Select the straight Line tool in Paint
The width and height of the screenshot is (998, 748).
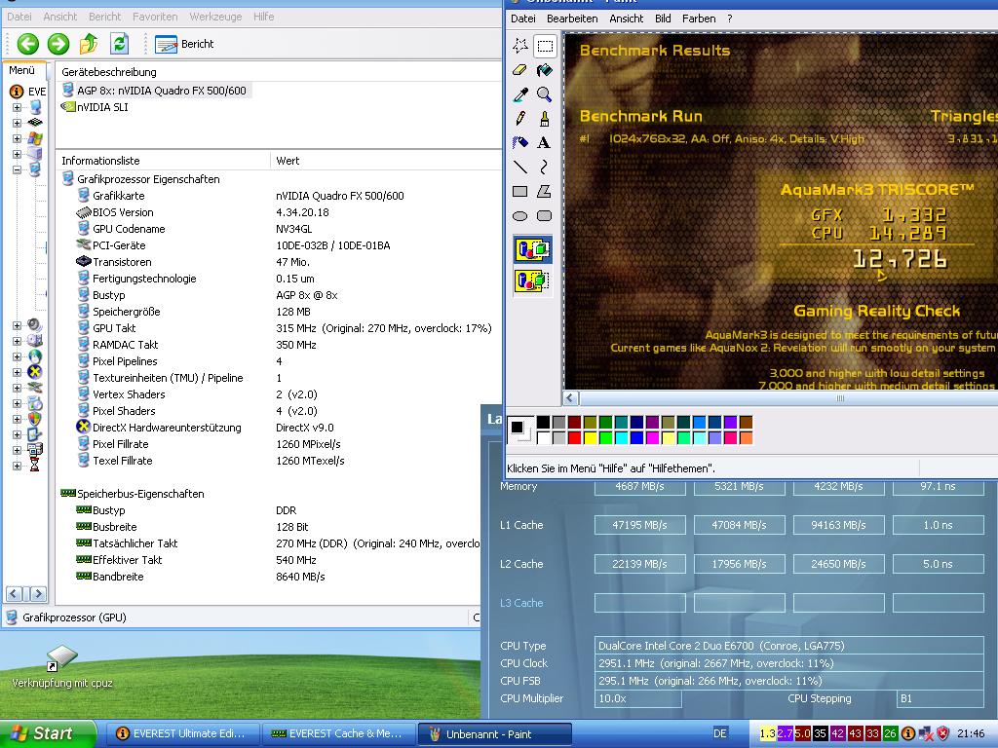(x=520, y=167)
